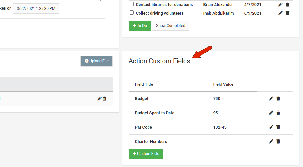Delete the PM Code field
Viewport: 303px width, 167px height.
tap(278, 127)
